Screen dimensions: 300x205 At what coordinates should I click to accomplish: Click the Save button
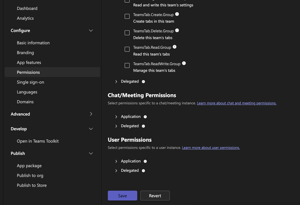[x=122, y=196]
